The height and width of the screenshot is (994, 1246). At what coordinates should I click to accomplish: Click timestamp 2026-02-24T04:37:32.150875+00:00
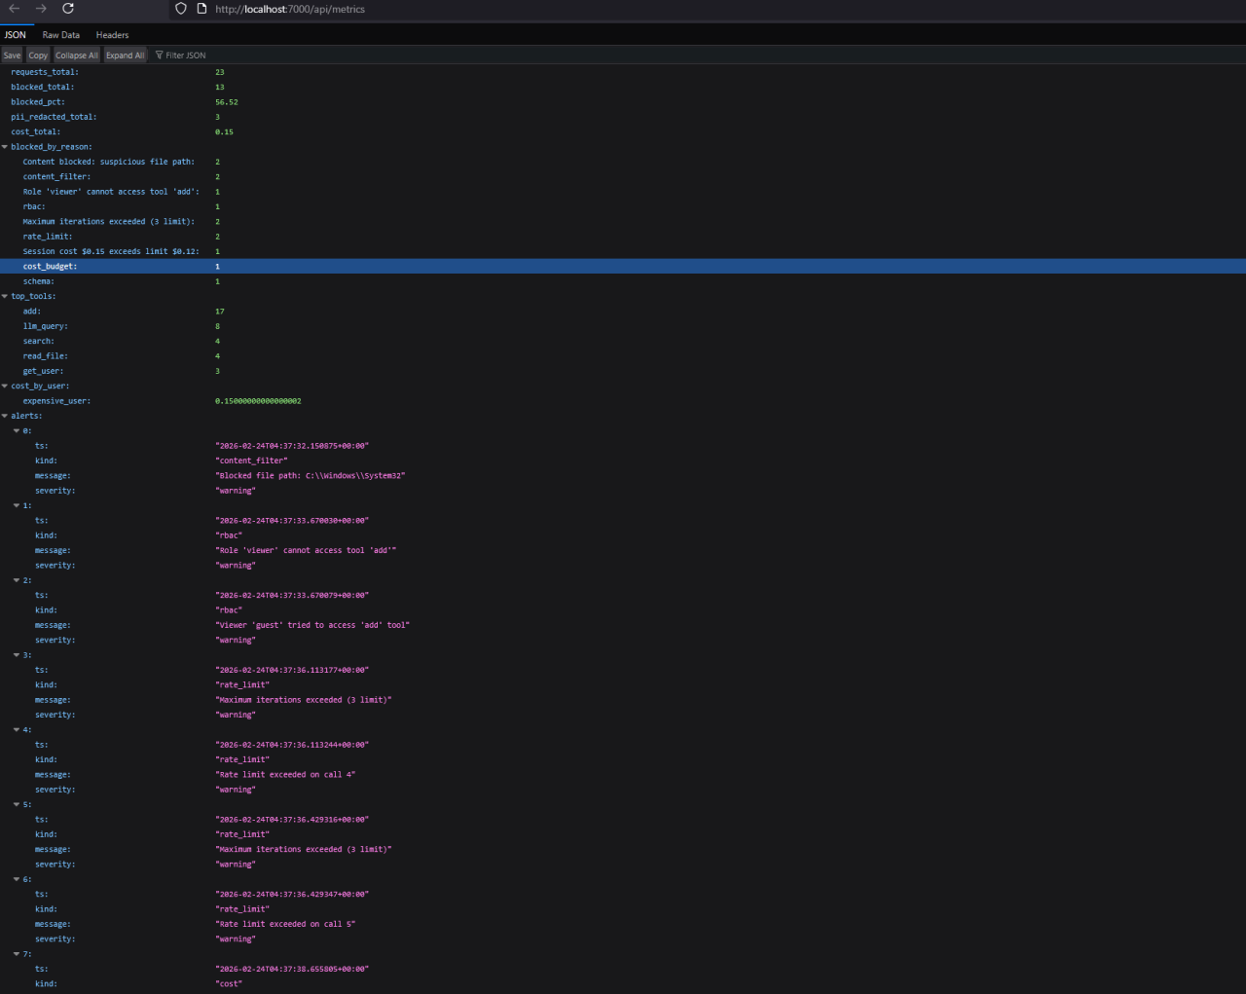tap(292, 446)
